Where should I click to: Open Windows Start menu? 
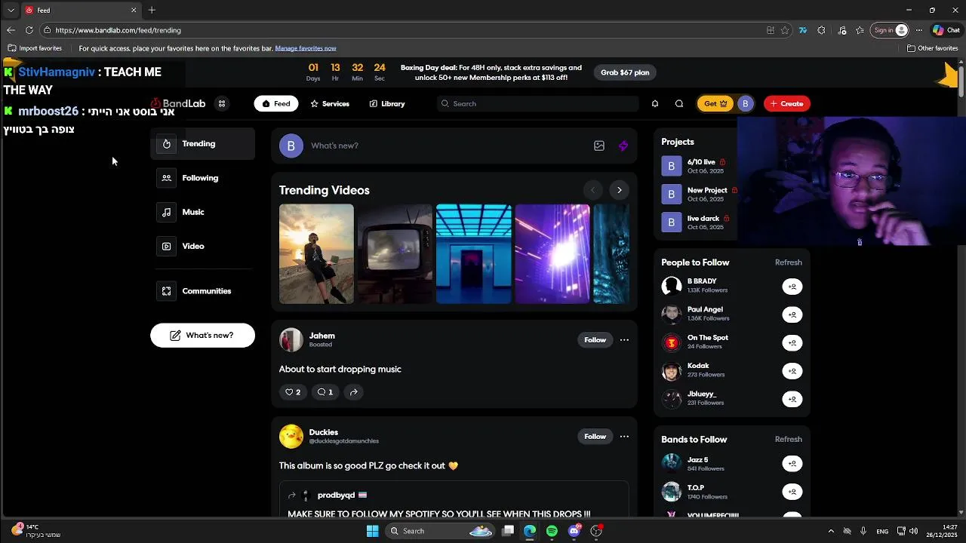[372, 531]
